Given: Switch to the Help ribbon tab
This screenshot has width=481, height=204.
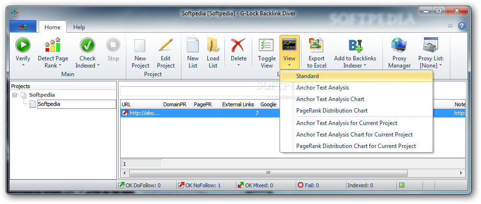Looking at the screenshot, I should pos(79,27).
